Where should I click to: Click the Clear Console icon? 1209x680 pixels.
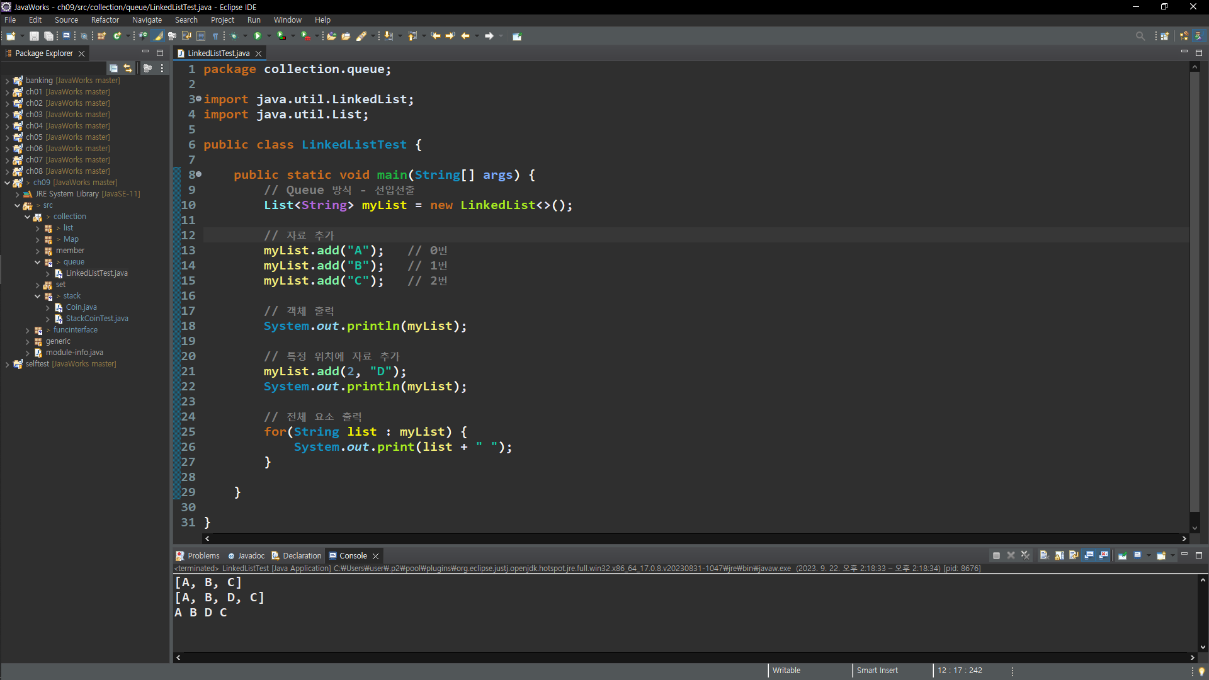point(1044,555)
